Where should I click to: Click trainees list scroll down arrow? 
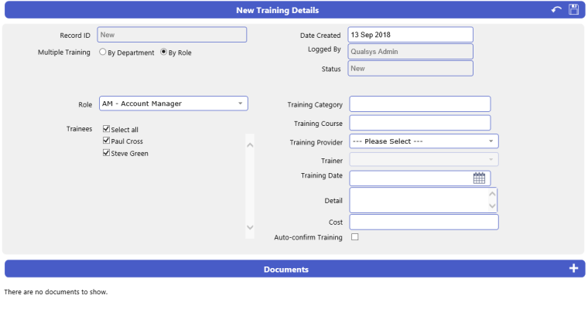coord(250,227)
